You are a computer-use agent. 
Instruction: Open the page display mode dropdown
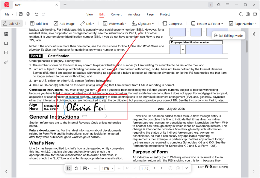pos(86,168)
